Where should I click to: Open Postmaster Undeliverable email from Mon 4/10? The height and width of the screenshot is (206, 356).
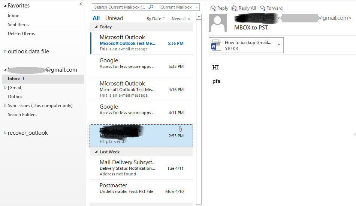coord(142,191)
